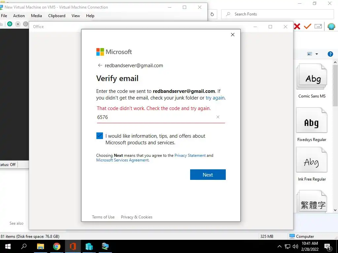Clear the verification code with the X icon

click(218, 117)
